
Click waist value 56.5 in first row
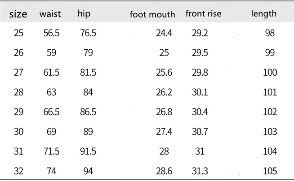click(x=51, y=33)
